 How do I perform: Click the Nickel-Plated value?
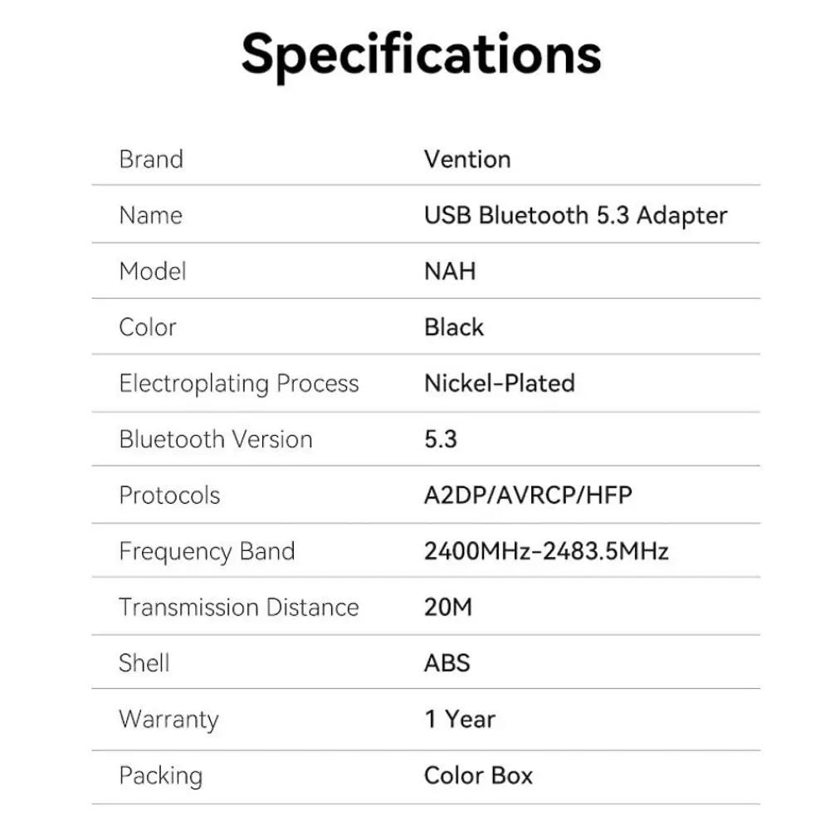(500, 383)
